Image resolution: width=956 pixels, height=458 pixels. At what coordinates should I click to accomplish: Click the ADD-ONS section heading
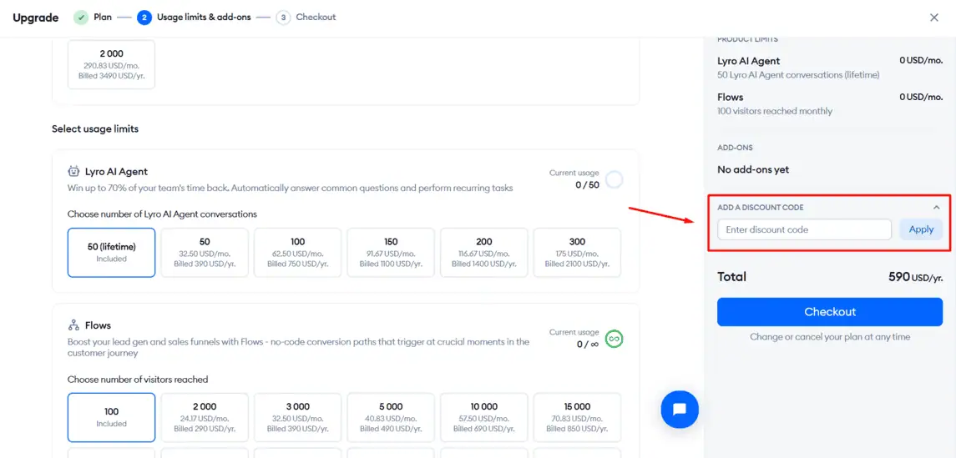(735, 148)
